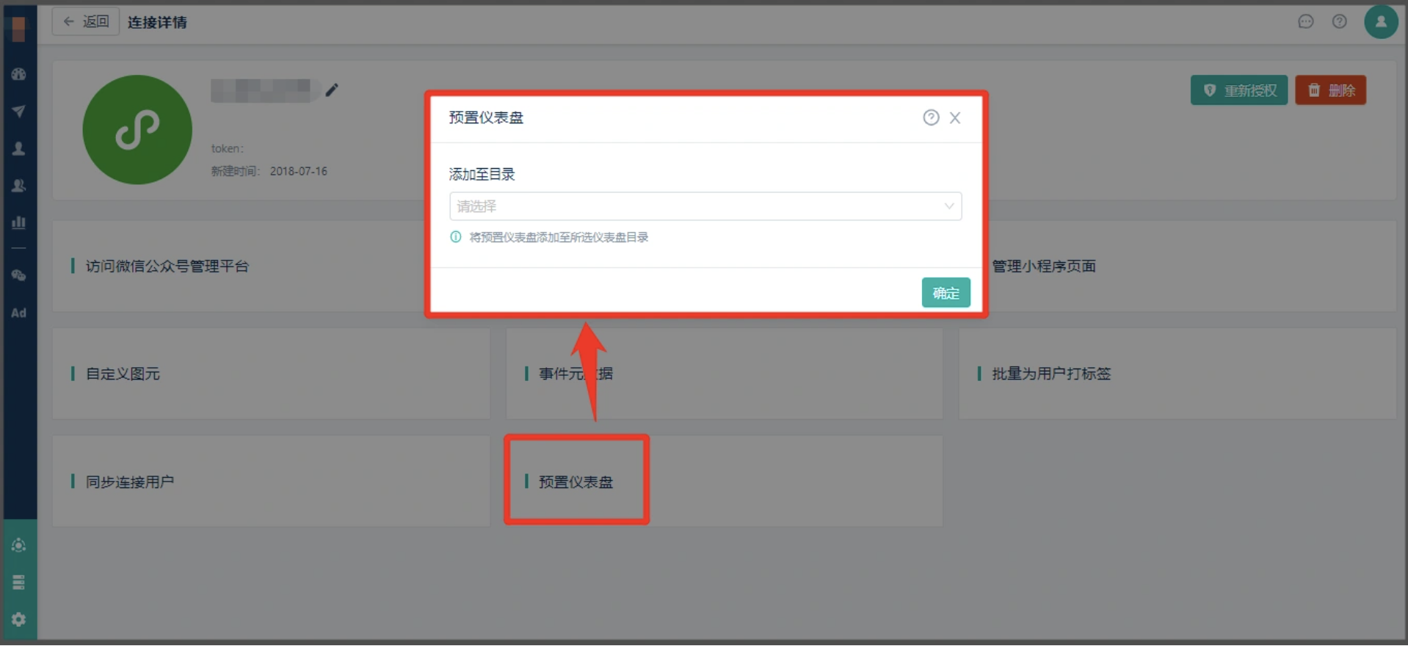Open the Ad sidebar icon
Image resolution: width=1408 pixels, height=646 pixels.
click(x=19, y=313)
